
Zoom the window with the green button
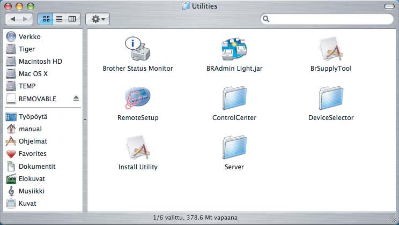click(31, 6)
